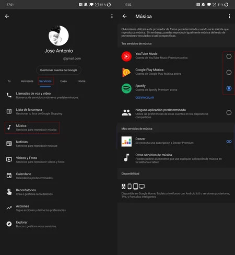The width and height of the screenshot is (235, 255).
Task: Open Acciones preferences entry
Action: click(41, 208)
